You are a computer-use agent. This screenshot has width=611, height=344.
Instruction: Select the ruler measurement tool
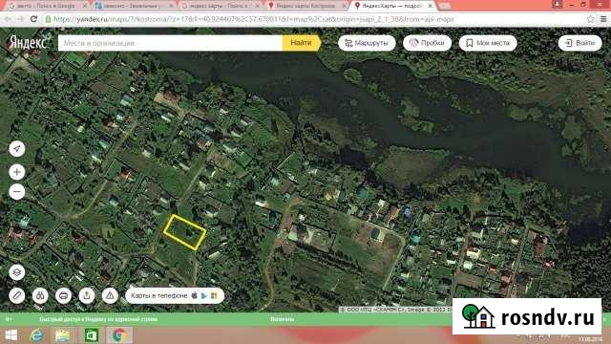(x=17, y=295)
